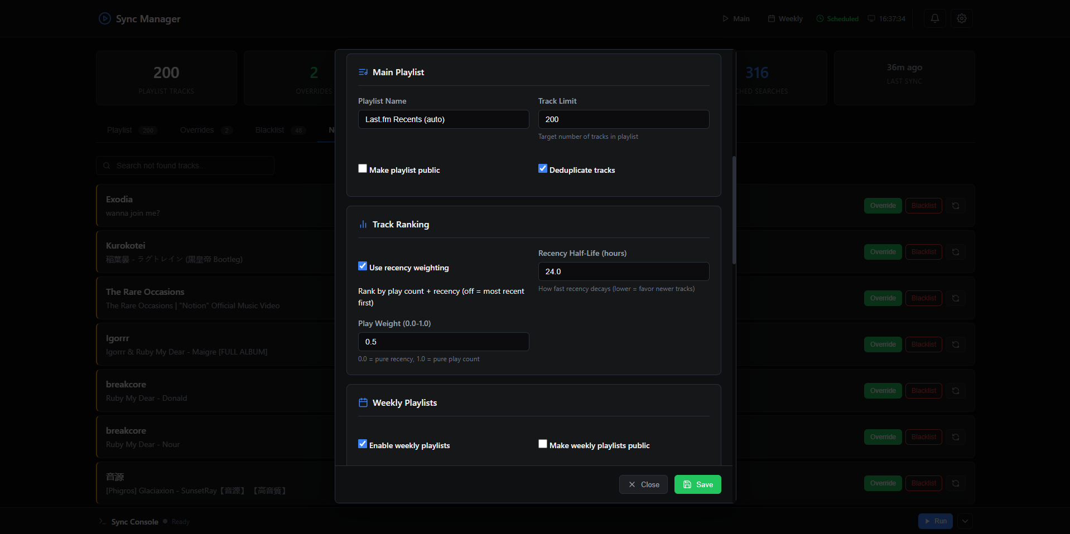The image size is (1070, 534).
Task: Click the Sync Manager logo icon
Action: tap(104, 18)
